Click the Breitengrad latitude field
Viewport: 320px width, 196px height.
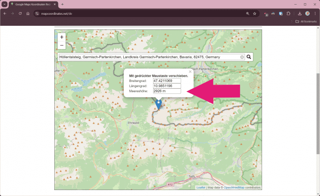166,81
